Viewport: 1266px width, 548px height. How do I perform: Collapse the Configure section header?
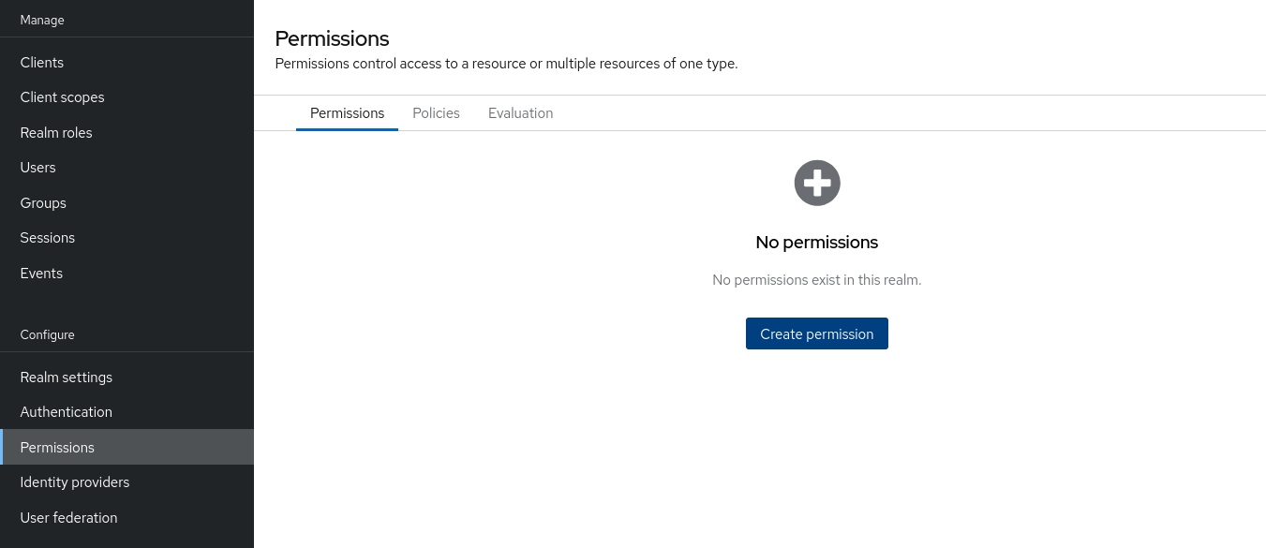[x=47, y=334]
